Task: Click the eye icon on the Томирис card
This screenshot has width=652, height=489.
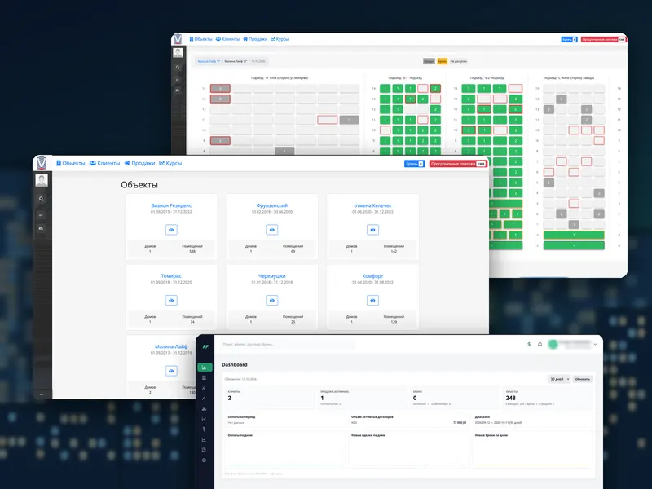Action: [171, 300]
